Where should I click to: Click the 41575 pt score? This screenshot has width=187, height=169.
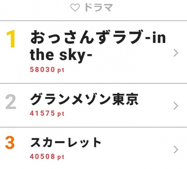[x=47, y=113]
